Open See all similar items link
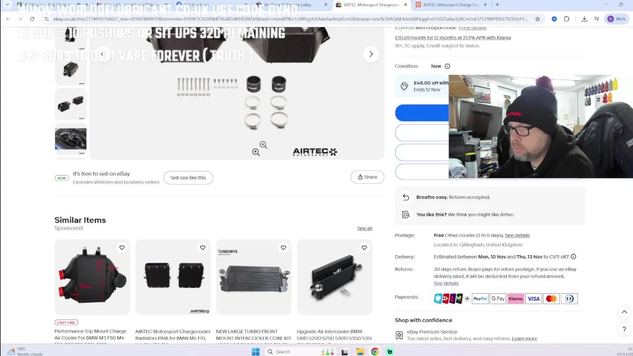 click(x=364, y=228)
